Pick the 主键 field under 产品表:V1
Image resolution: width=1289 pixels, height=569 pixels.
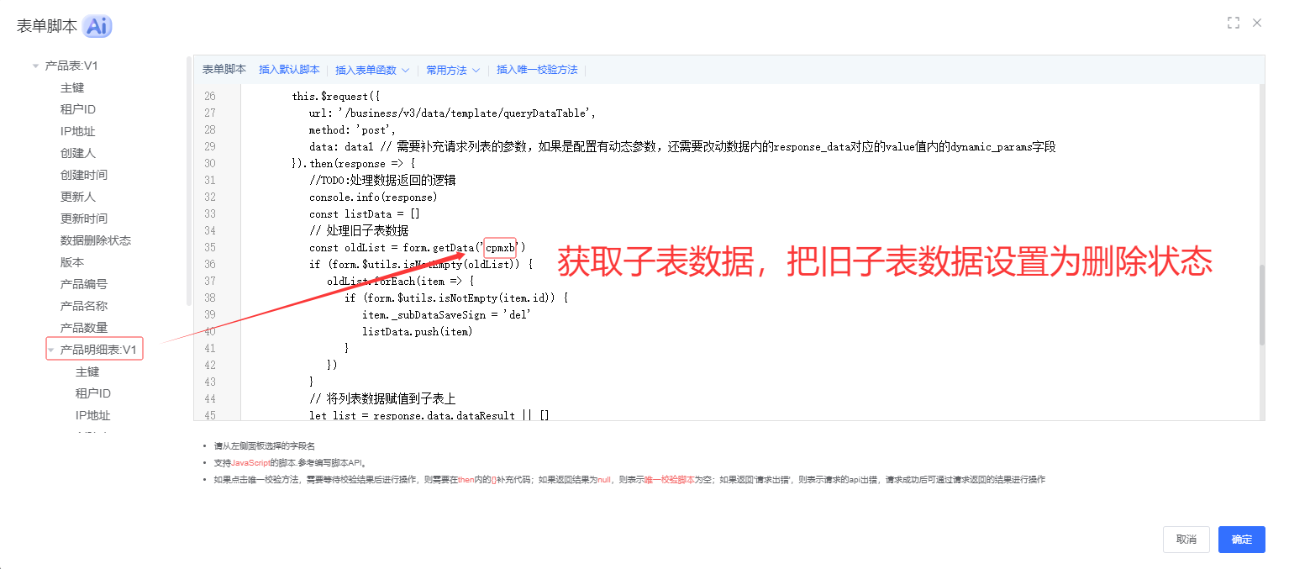tap(72, 87)
